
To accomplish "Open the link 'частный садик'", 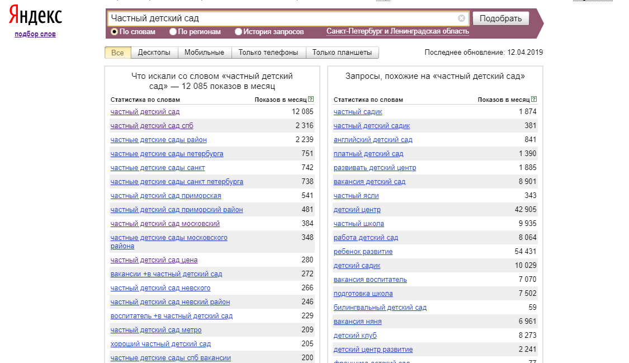I will [358, 112].
